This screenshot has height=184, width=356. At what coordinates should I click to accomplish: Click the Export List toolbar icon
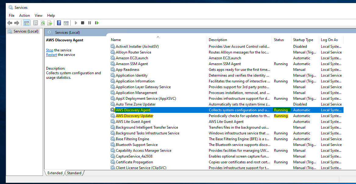point(50,23)
